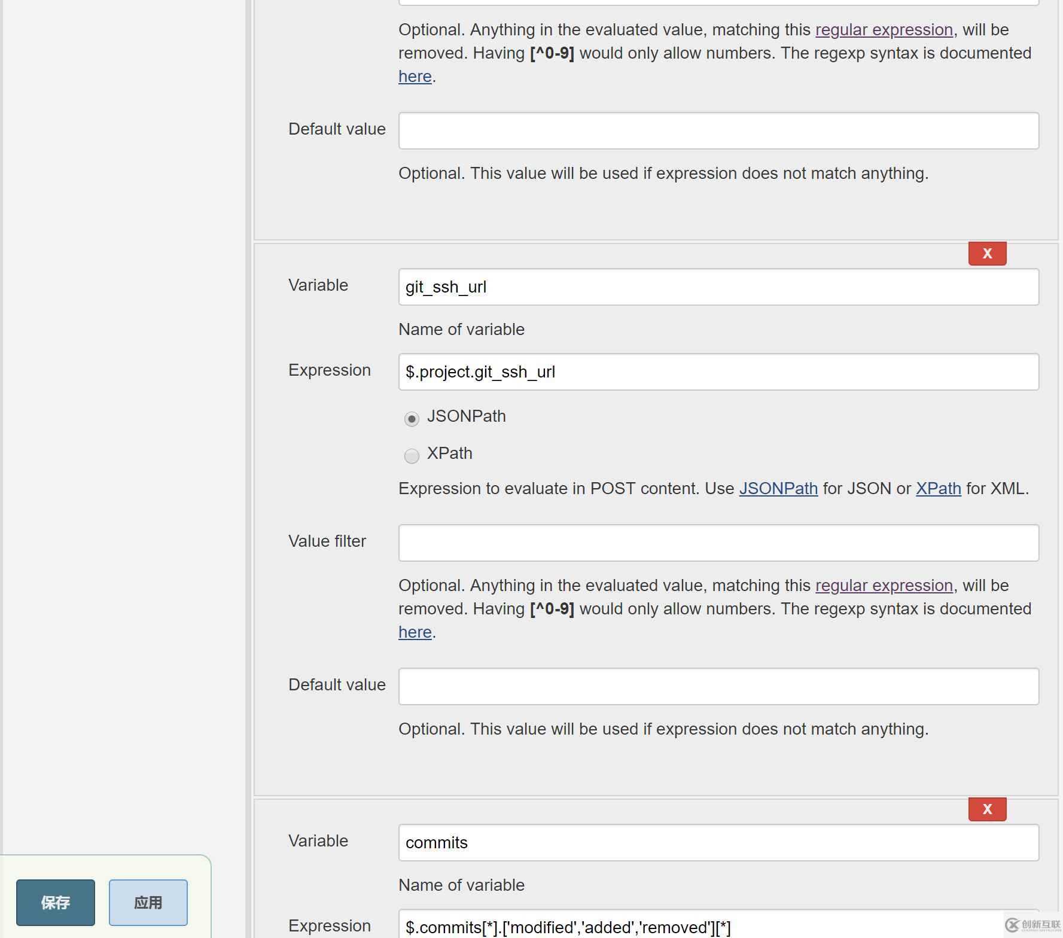Remove the git_ssh_url variable block
Image resolution: width=1063 pixels, height=938 pixels.
(987, 253)
